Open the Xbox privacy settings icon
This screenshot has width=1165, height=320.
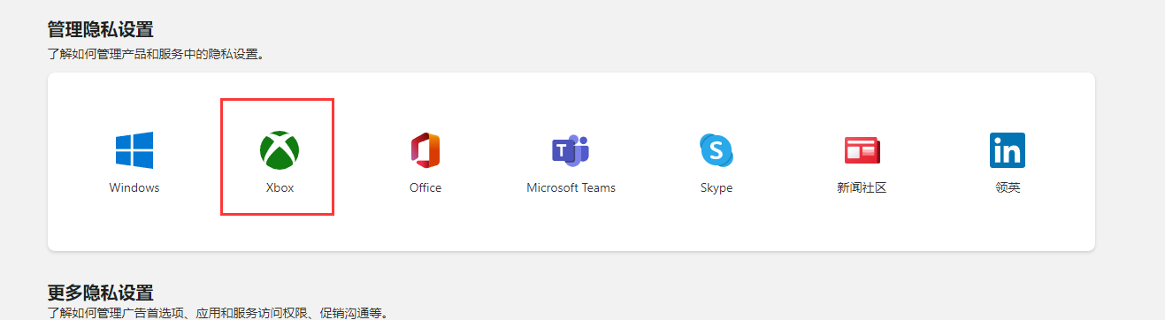coord(280,150)
